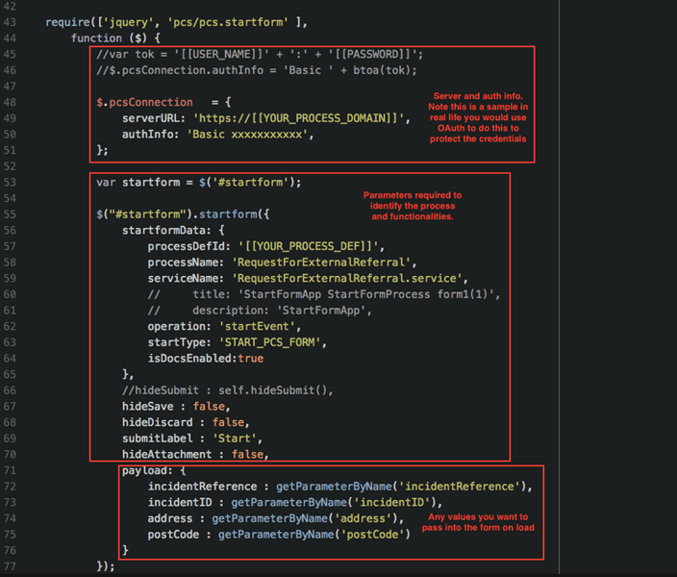Place cursor on 'var startform' declaration
This screenshot has width=677, height=577.
coord(133,181)
